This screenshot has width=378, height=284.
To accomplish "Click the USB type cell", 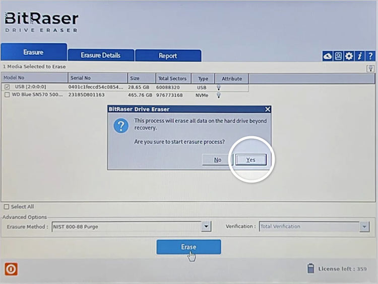I will [x=202, y=87].
